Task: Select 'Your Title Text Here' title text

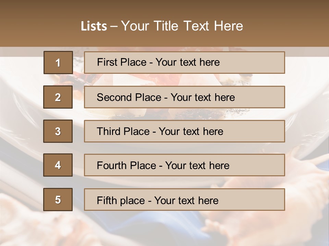Action: [x=182, y=26]
